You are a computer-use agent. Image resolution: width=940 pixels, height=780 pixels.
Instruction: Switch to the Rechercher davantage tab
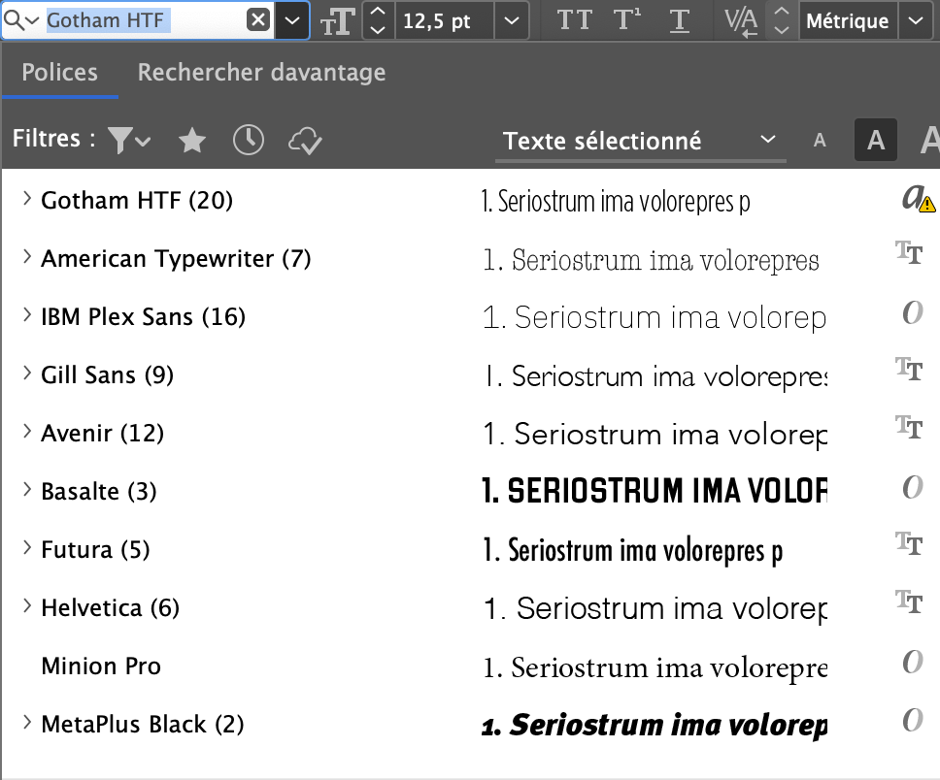pos(261,73)
